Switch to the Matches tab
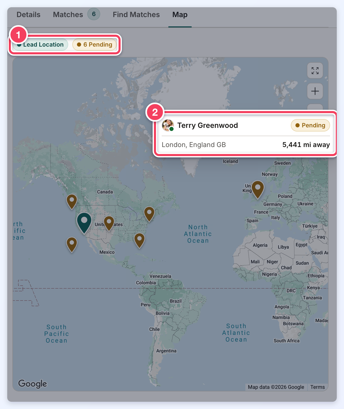The width and height of the screenshot is (344, 409). pyautogui.click(x=68, y=14)
